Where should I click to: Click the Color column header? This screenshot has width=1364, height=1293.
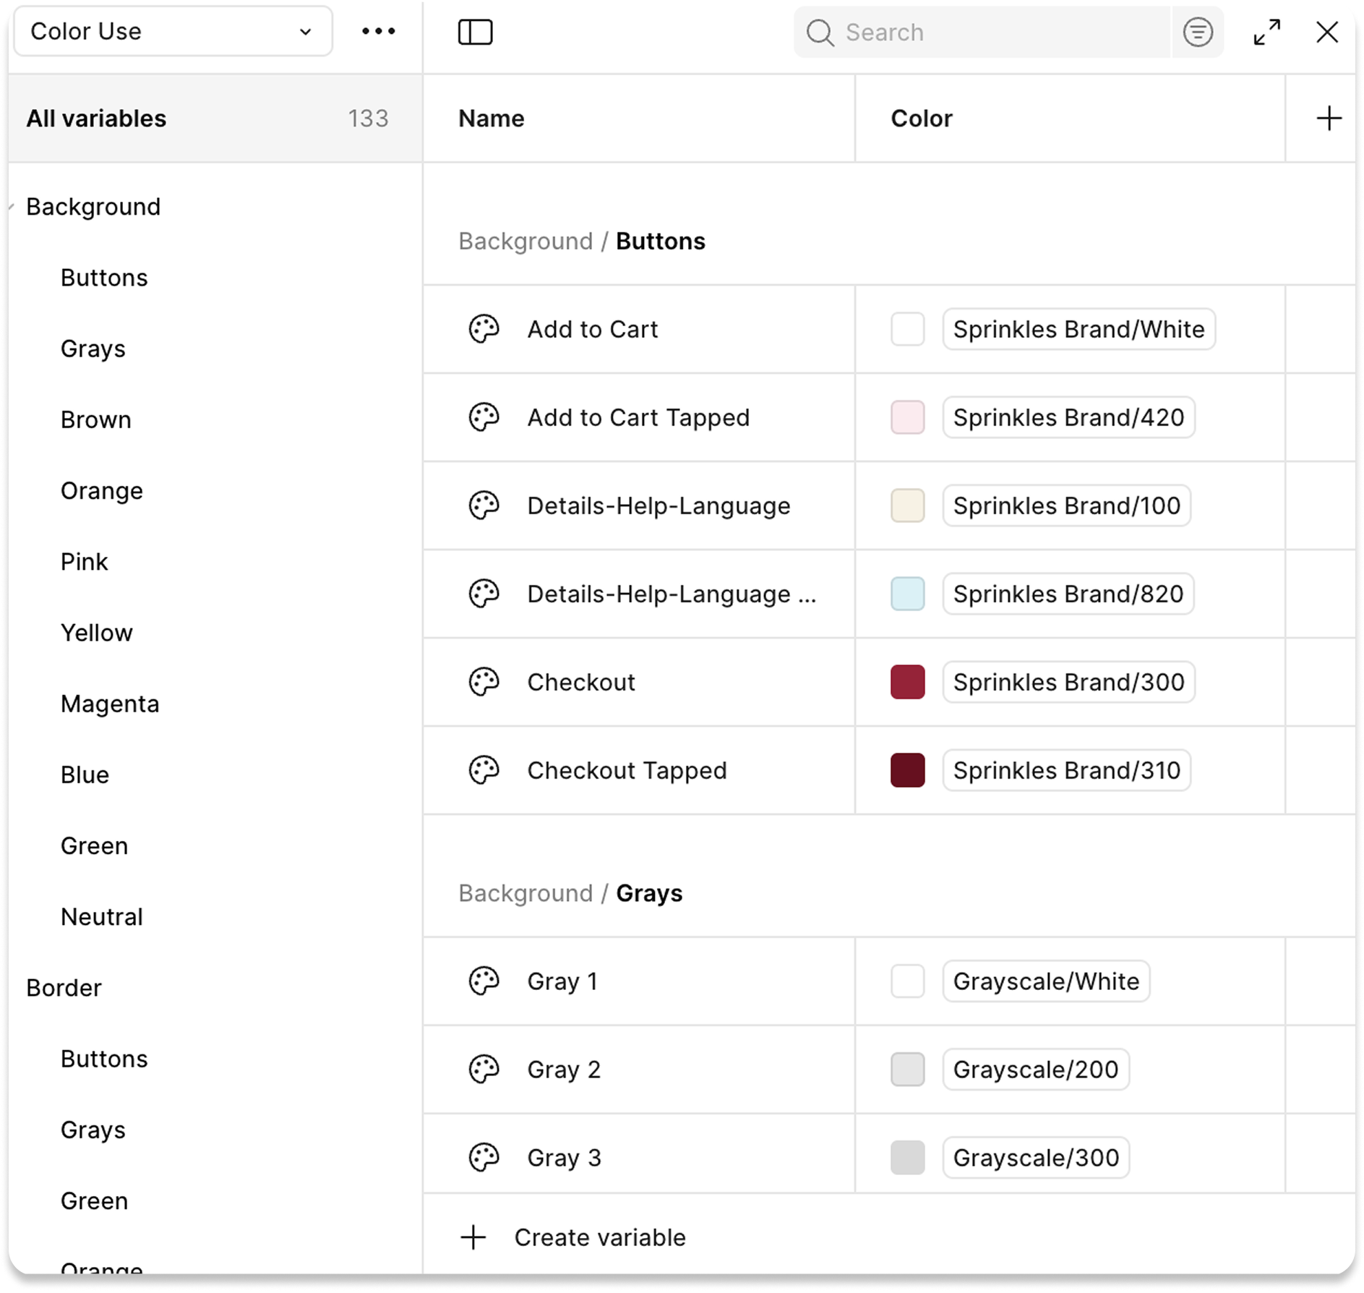pos(922,118)
